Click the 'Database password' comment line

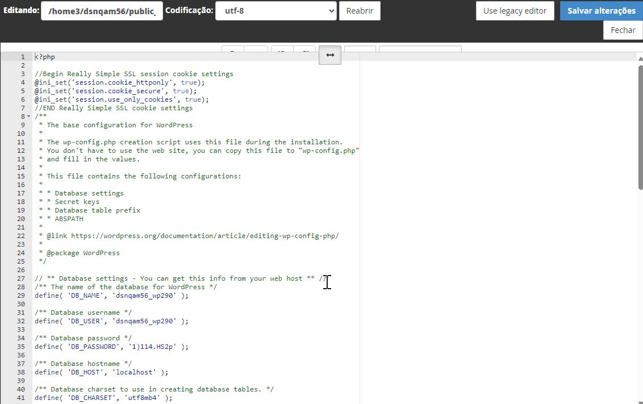(x=83, y=339)
